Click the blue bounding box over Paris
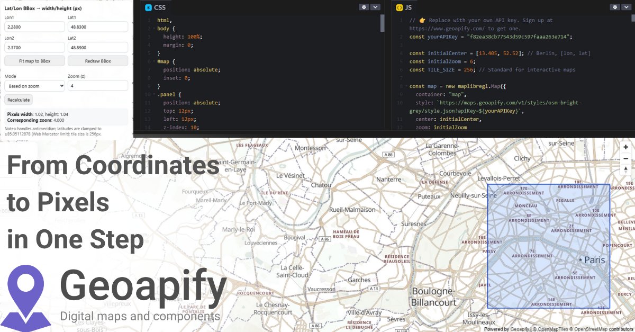635x332 pixels. [x=549, y=246]
